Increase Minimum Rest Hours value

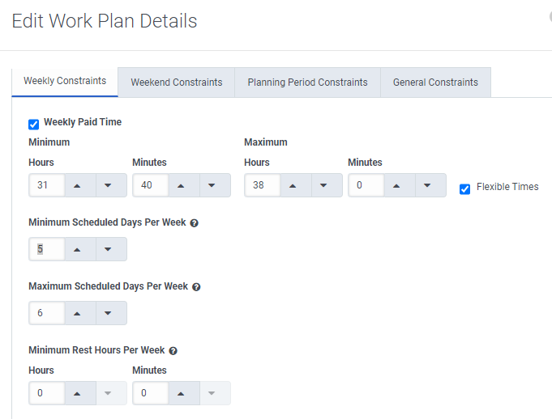click(77, 393)
